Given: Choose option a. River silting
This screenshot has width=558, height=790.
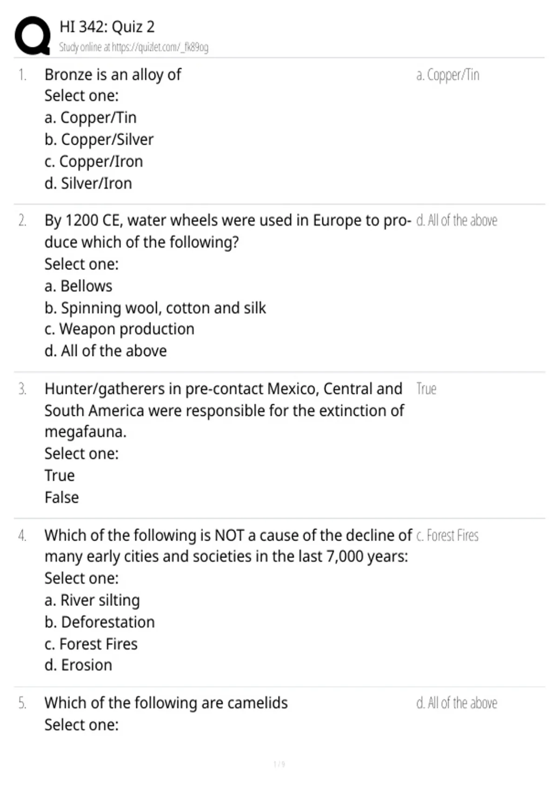Looking at the screenshot, I should pos(92,600).
